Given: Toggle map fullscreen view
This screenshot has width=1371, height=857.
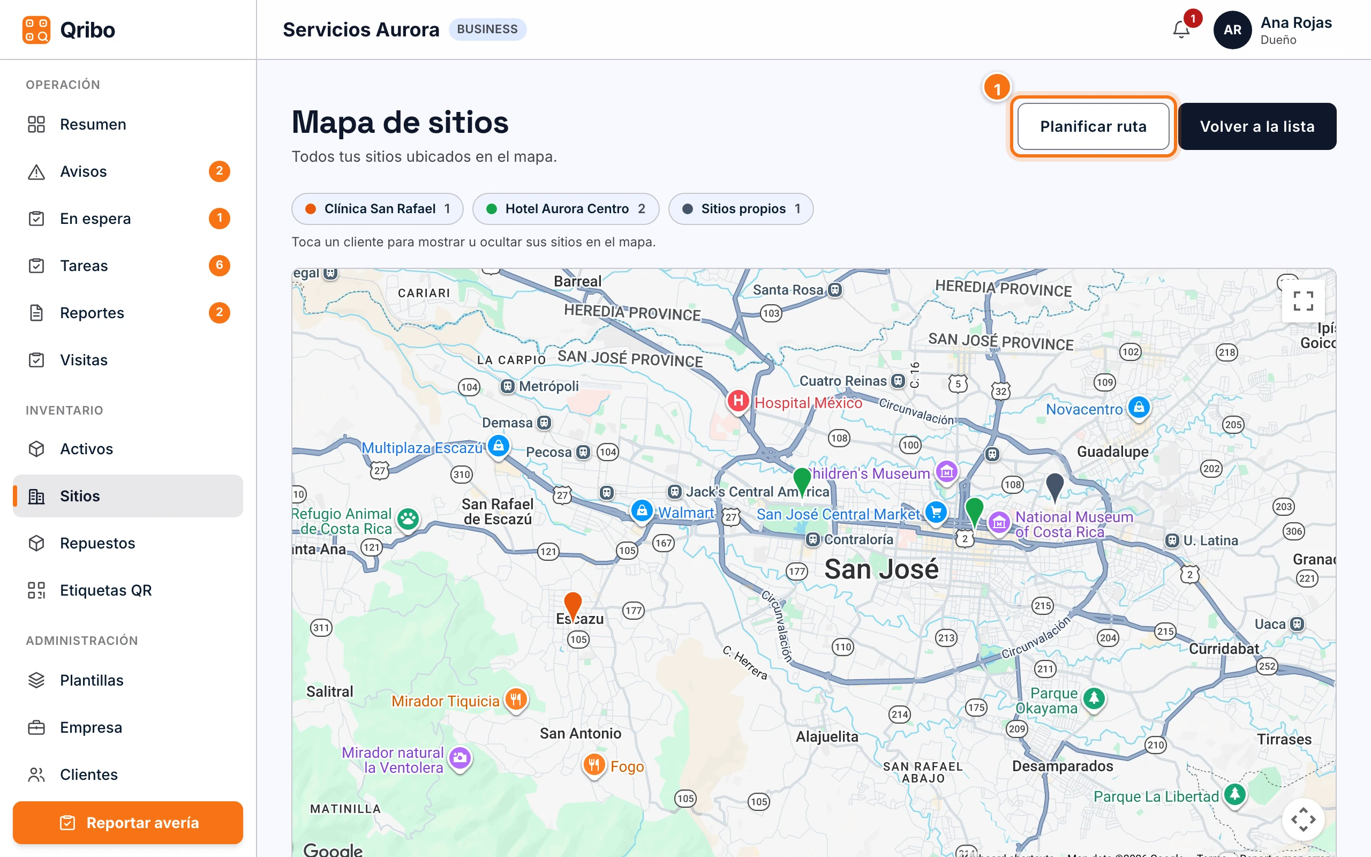Looking at the screenshot, I should (x=1303, y=301).
